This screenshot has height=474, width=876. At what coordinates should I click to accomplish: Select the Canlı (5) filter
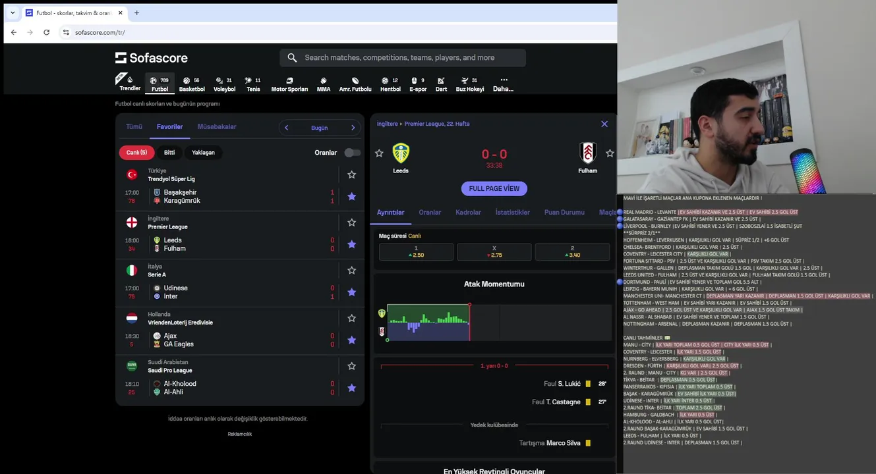pos(136,153)
